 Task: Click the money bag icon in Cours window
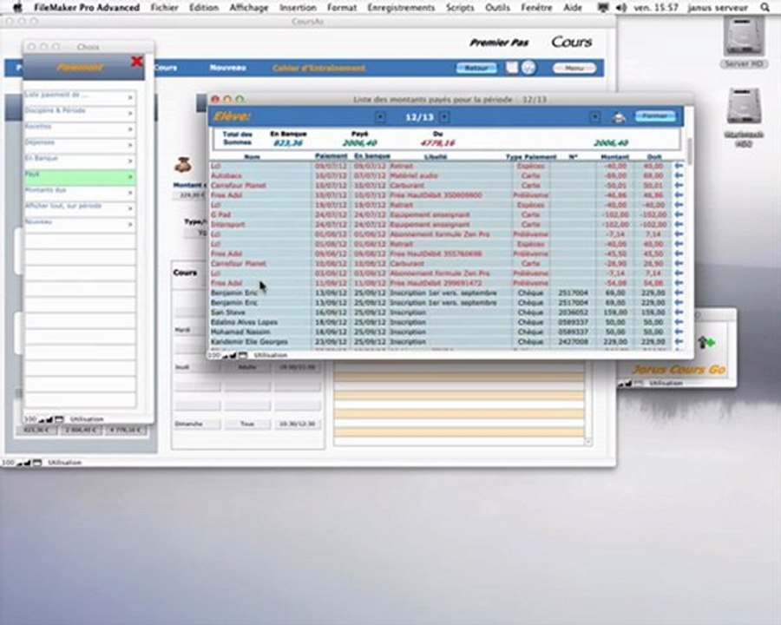point(183,164)
